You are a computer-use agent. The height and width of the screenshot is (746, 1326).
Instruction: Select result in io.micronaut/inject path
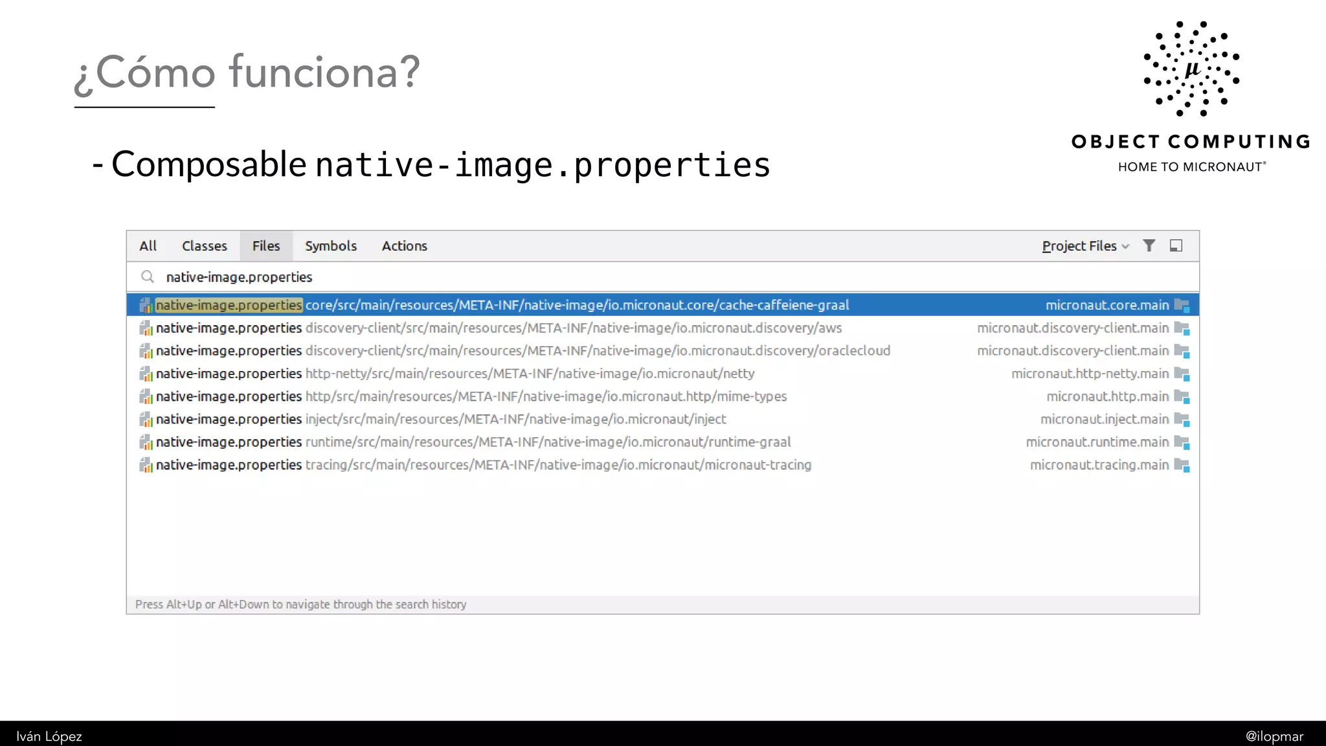663,419
